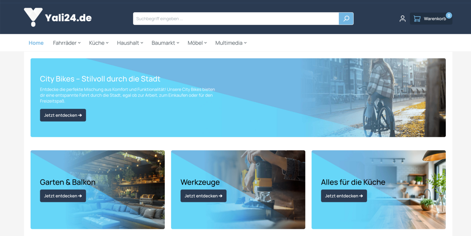
Task: Click Jetzt entdecken in City Bikes banner
Action: [63, 115]
